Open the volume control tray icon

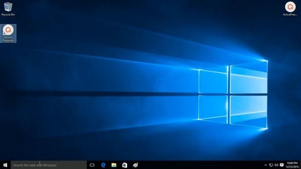pyautogui.click(x=277, y=165)
